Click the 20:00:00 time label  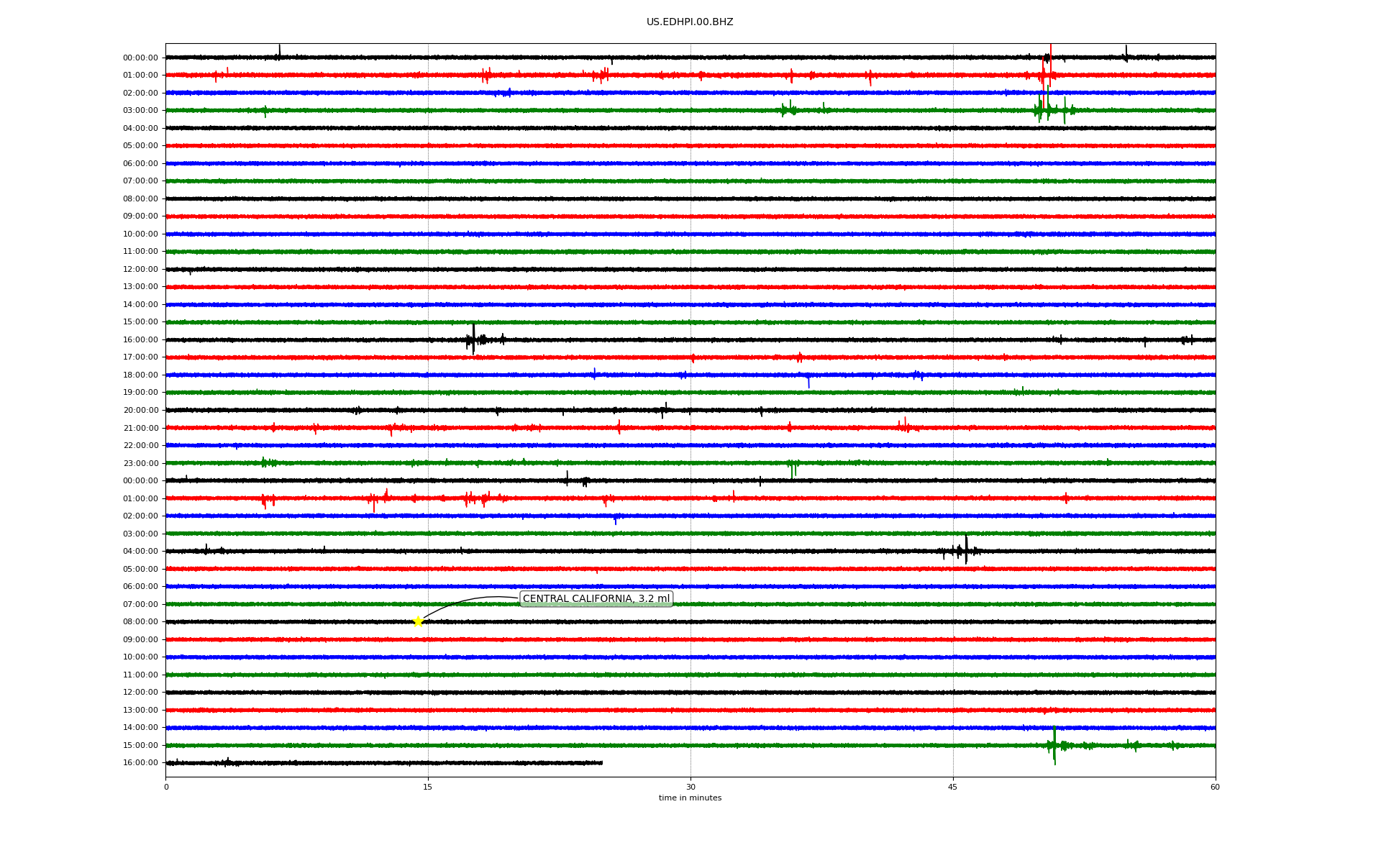click(140, 410)
